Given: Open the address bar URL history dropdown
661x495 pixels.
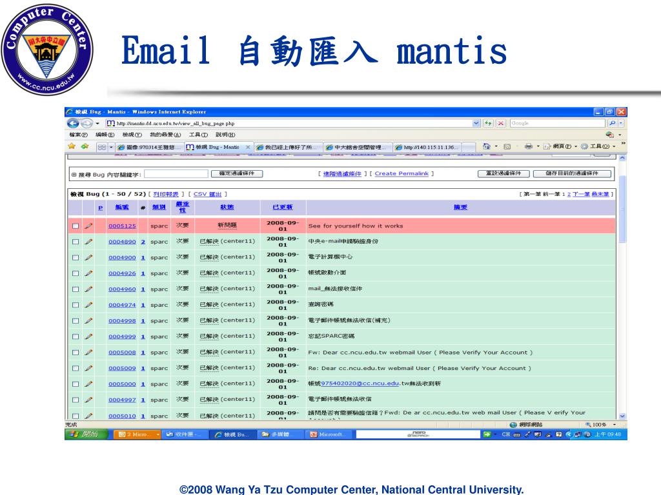Looking at the screenshot, I should [476, 123].
